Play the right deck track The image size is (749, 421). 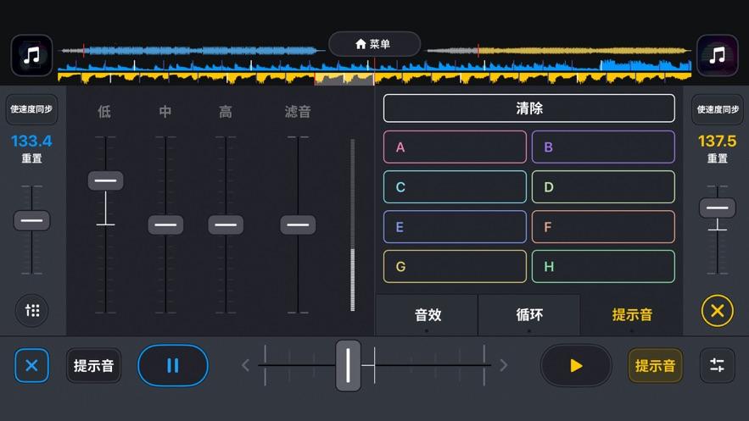(x=576, y=366)
